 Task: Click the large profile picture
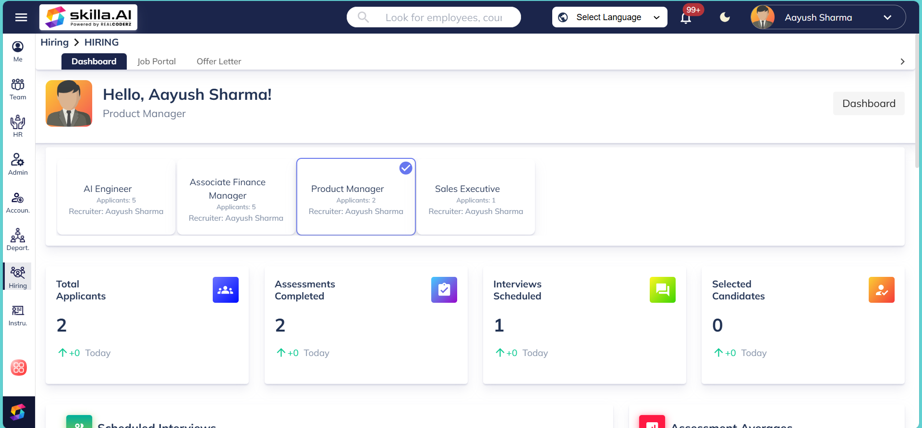[69, 103]
